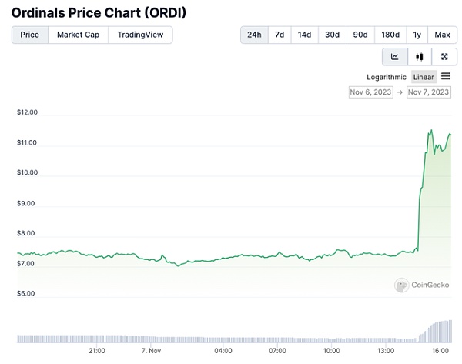This screenshot has height=364, width=462.
Task: Open the chart hamburger menu
Action: coord(446,76)
